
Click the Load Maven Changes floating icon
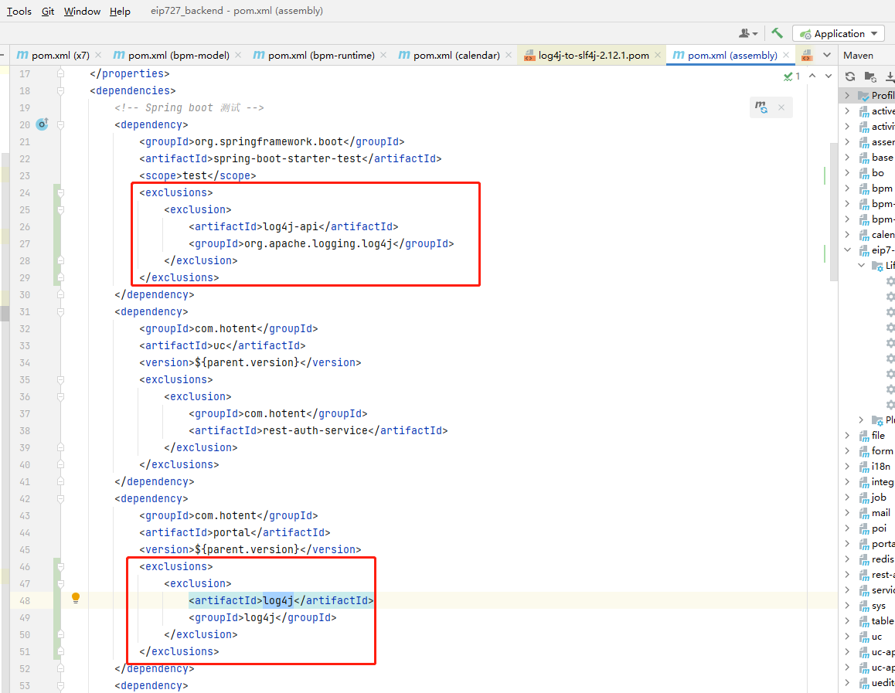762,108
